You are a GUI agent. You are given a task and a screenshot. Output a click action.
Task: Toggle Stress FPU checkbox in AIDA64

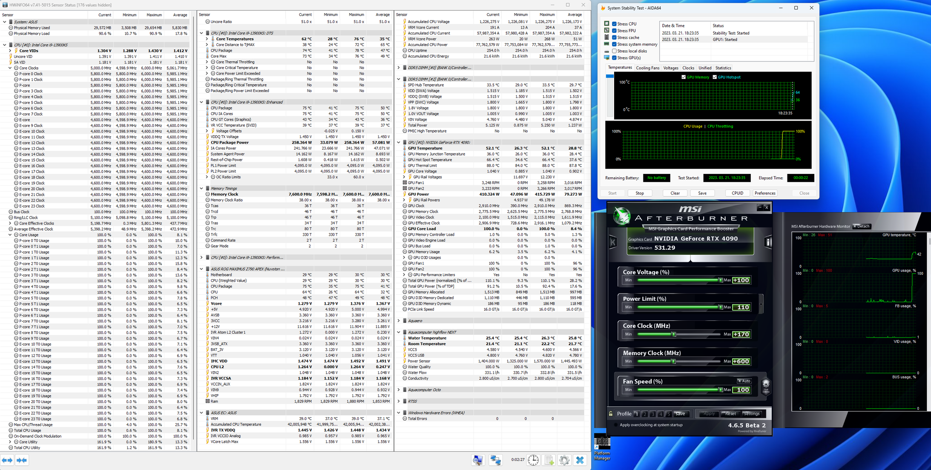click(614, 31)
